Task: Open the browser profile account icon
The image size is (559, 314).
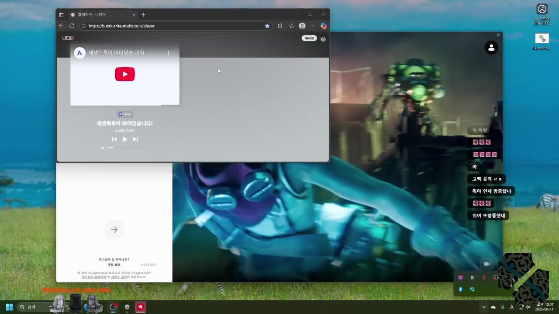Action: coord(302,26)
